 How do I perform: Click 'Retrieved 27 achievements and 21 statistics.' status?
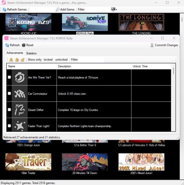coord(32,137)
